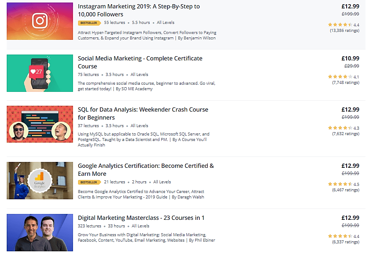Open the Digital Marketing Masterclass course title
Image resolution: width=368 pixels, height=258 pixels.
tap(141, 218)
